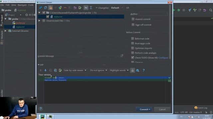Click the Project tool window tab
Viewport: 213px width, 119px height.
coord(2,20)
